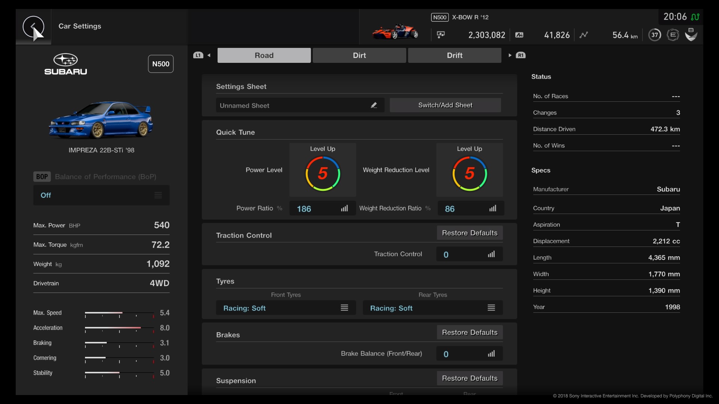This screenshot has height=404, width=719.
Task: Click the Unnamed Sheet name field
Action: pyautogui.click(x=300, y=105)
